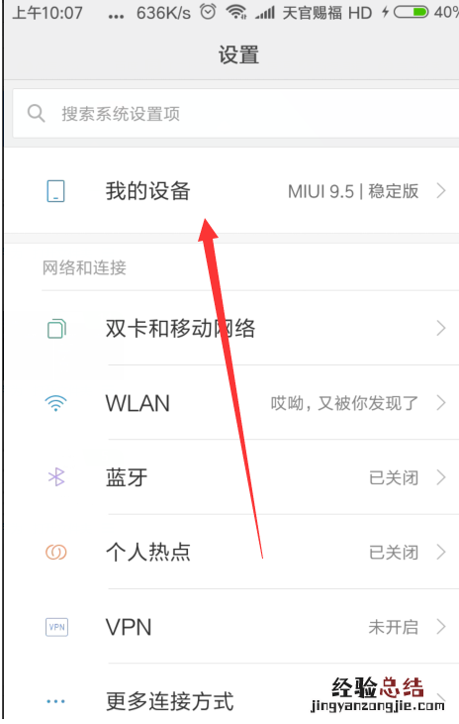The width and height of the screenshot is (459, 724).
Task: Open the 蓝牙 已关闭 status text
Action: (394, 478)
